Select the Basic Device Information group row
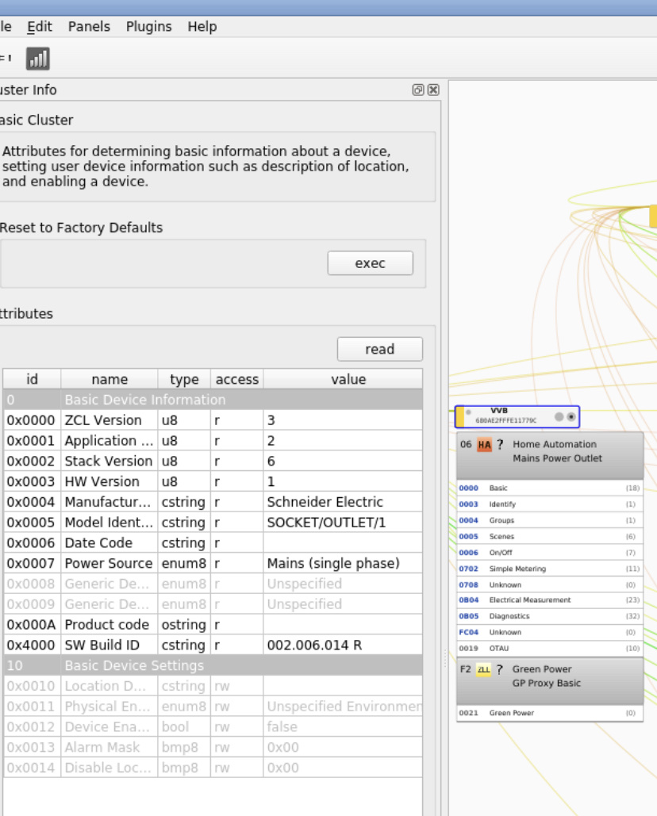The image size is (657, 816). (x=213, y=400)
